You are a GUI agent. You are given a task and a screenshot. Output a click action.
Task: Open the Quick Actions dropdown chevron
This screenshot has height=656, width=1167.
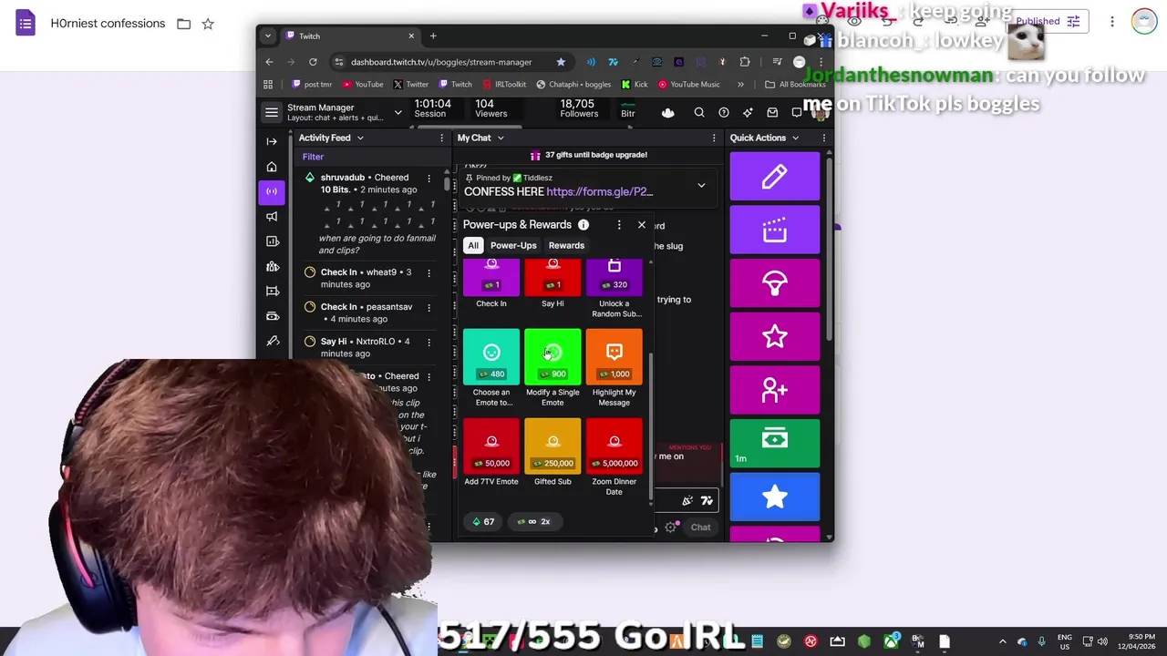pos(795,138)
